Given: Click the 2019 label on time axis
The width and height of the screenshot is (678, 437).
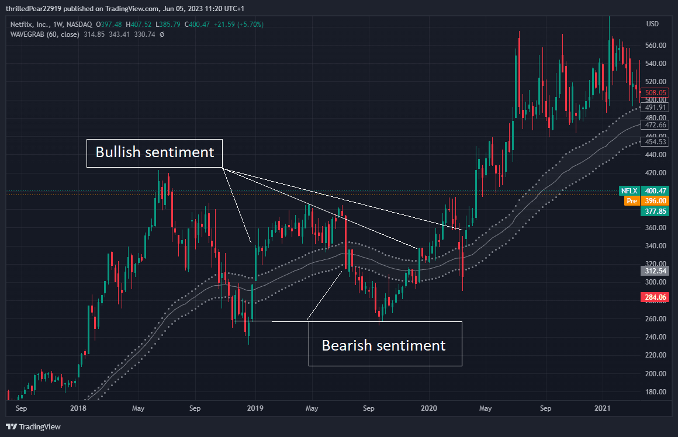Looking at the screenshot, I should click(255, 408).
